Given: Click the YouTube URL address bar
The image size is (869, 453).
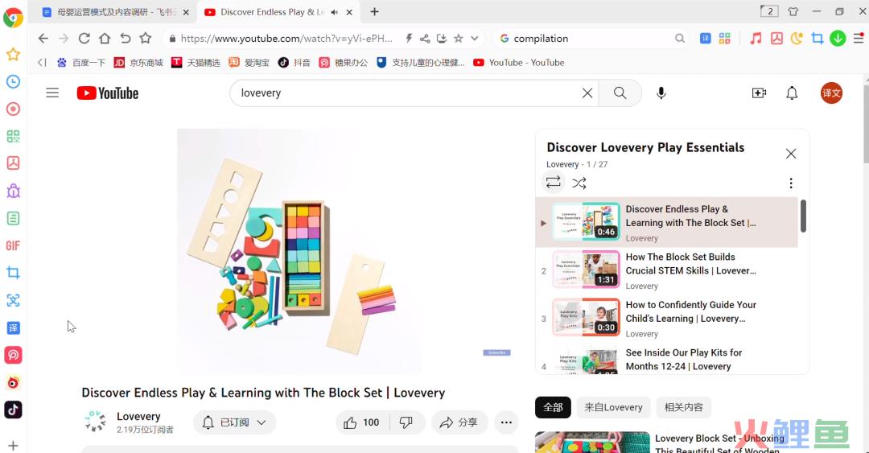Looking at the screenshot, I should (x=286, y=39).
